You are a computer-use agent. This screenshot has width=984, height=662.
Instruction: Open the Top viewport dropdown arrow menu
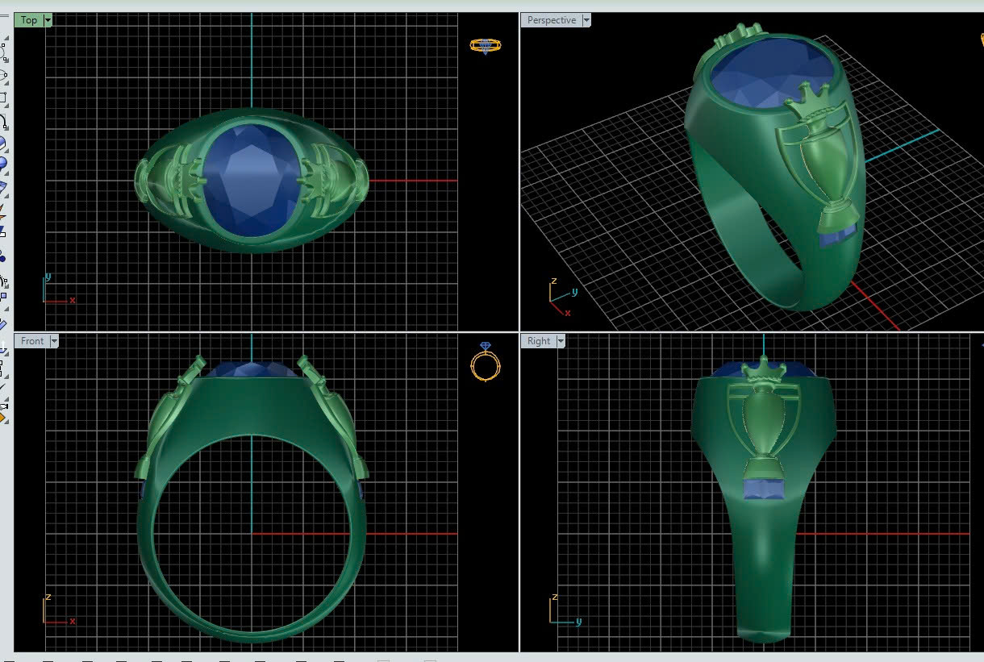click(48, 20)
